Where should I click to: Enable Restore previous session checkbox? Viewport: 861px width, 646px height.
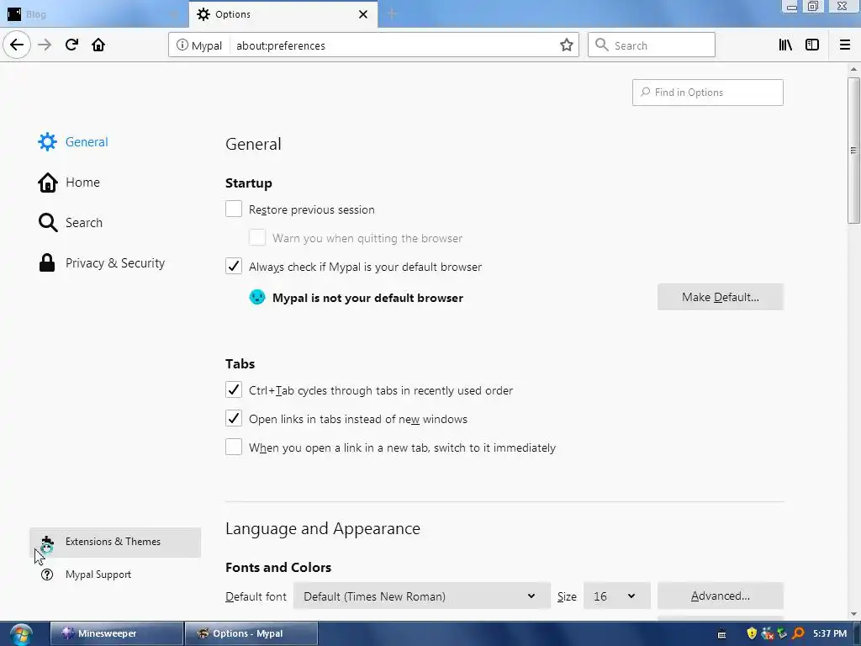tap(234, 209)
